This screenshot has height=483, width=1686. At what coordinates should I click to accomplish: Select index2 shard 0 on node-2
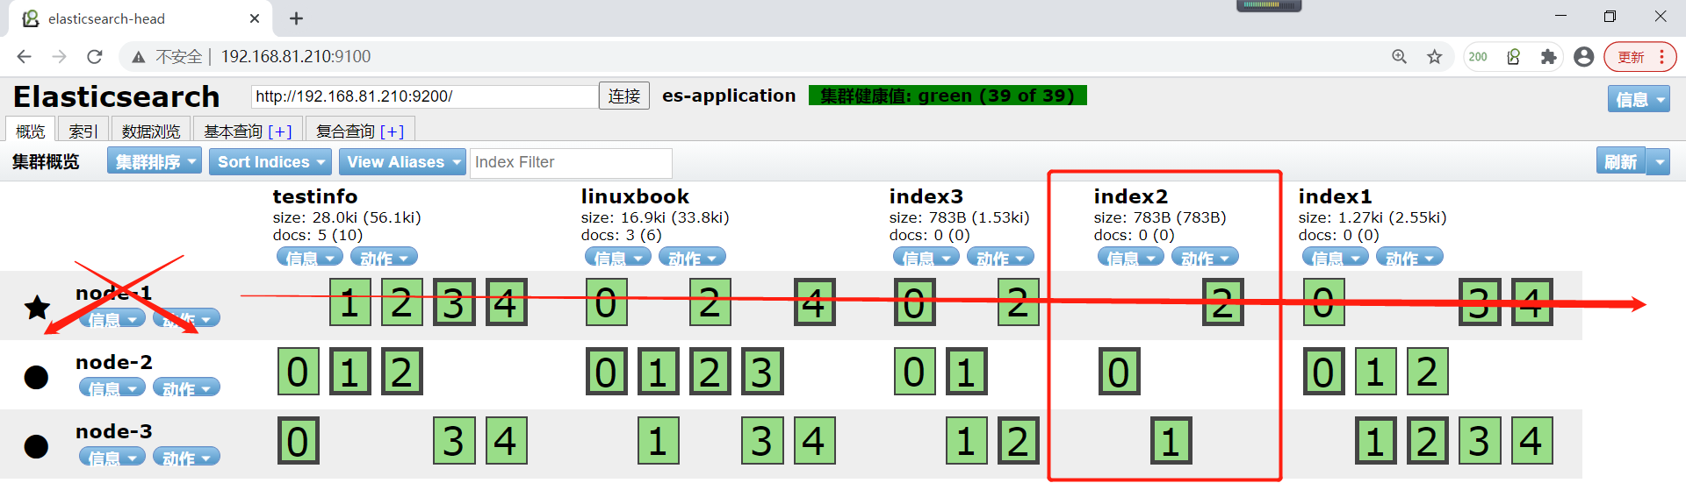click(1120, 372)
